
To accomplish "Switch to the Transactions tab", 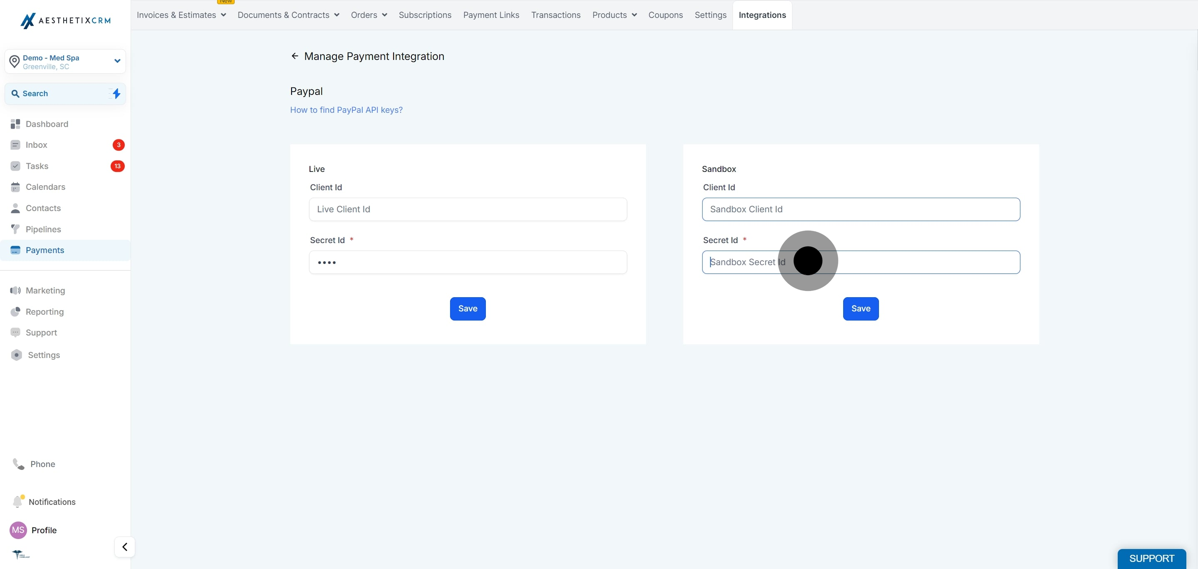I will (x=556, y=15).
